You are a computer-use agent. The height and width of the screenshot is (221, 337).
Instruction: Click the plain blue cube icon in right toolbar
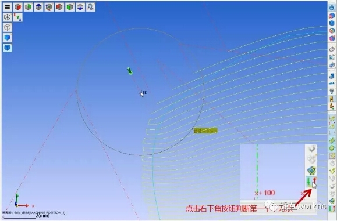click(332, 23)
